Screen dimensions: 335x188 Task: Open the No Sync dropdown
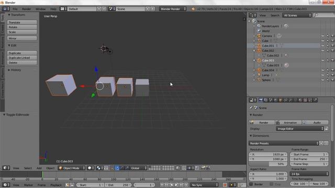coord(205,185)
